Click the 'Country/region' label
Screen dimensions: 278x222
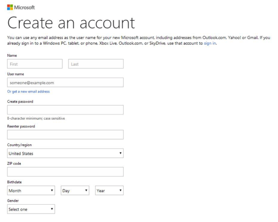coord(20,145)
